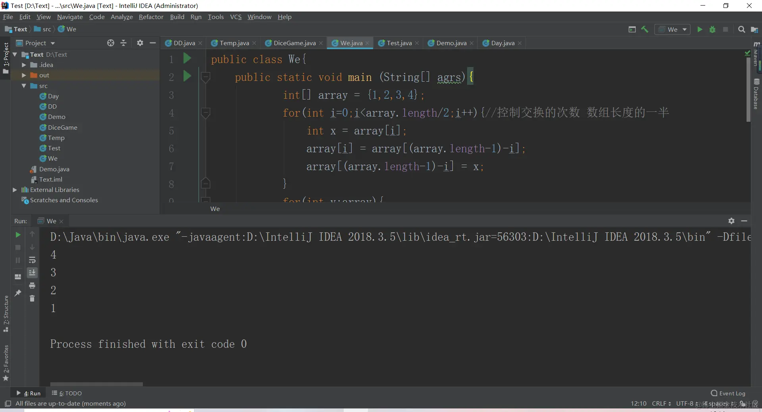Run class We from line 1 gutter
This screenshot has width=762, height=412.
(187, 59)
